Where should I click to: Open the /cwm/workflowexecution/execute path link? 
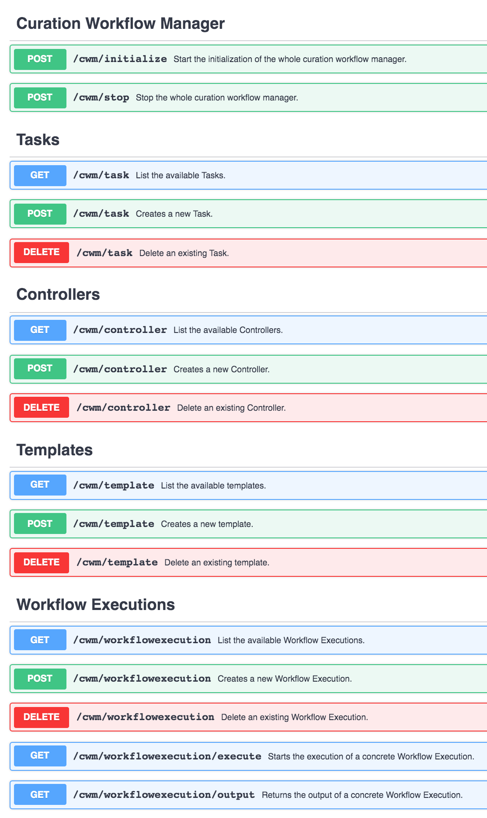167,756
